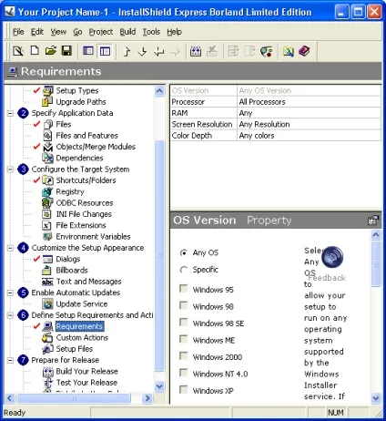Click the Save project floppy disk icon
This screenshot has width=386, height=421.
coord(66,51)
